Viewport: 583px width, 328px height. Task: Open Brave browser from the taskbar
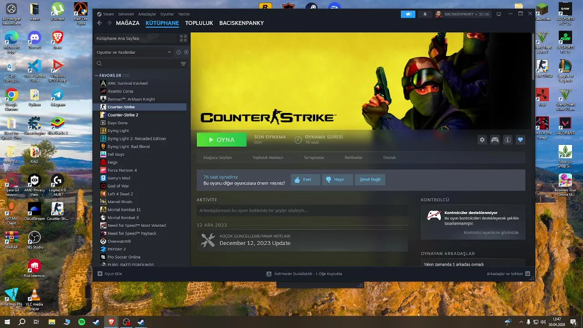pyautogui.click(x=111, y=322)
